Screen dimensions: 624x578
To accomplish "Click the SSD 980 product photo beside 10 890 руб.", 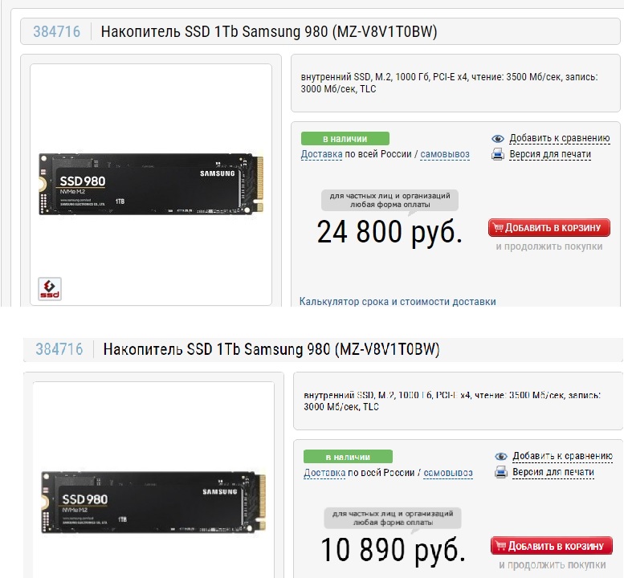I will tap(153, 502).
